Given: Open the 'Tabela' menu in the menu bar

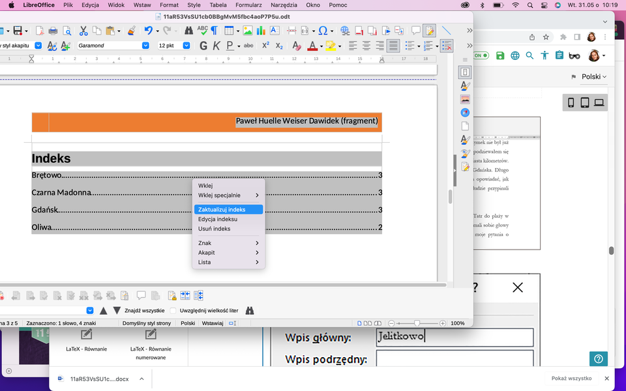Looking at the screenshot, I should [x=218, y=5].
